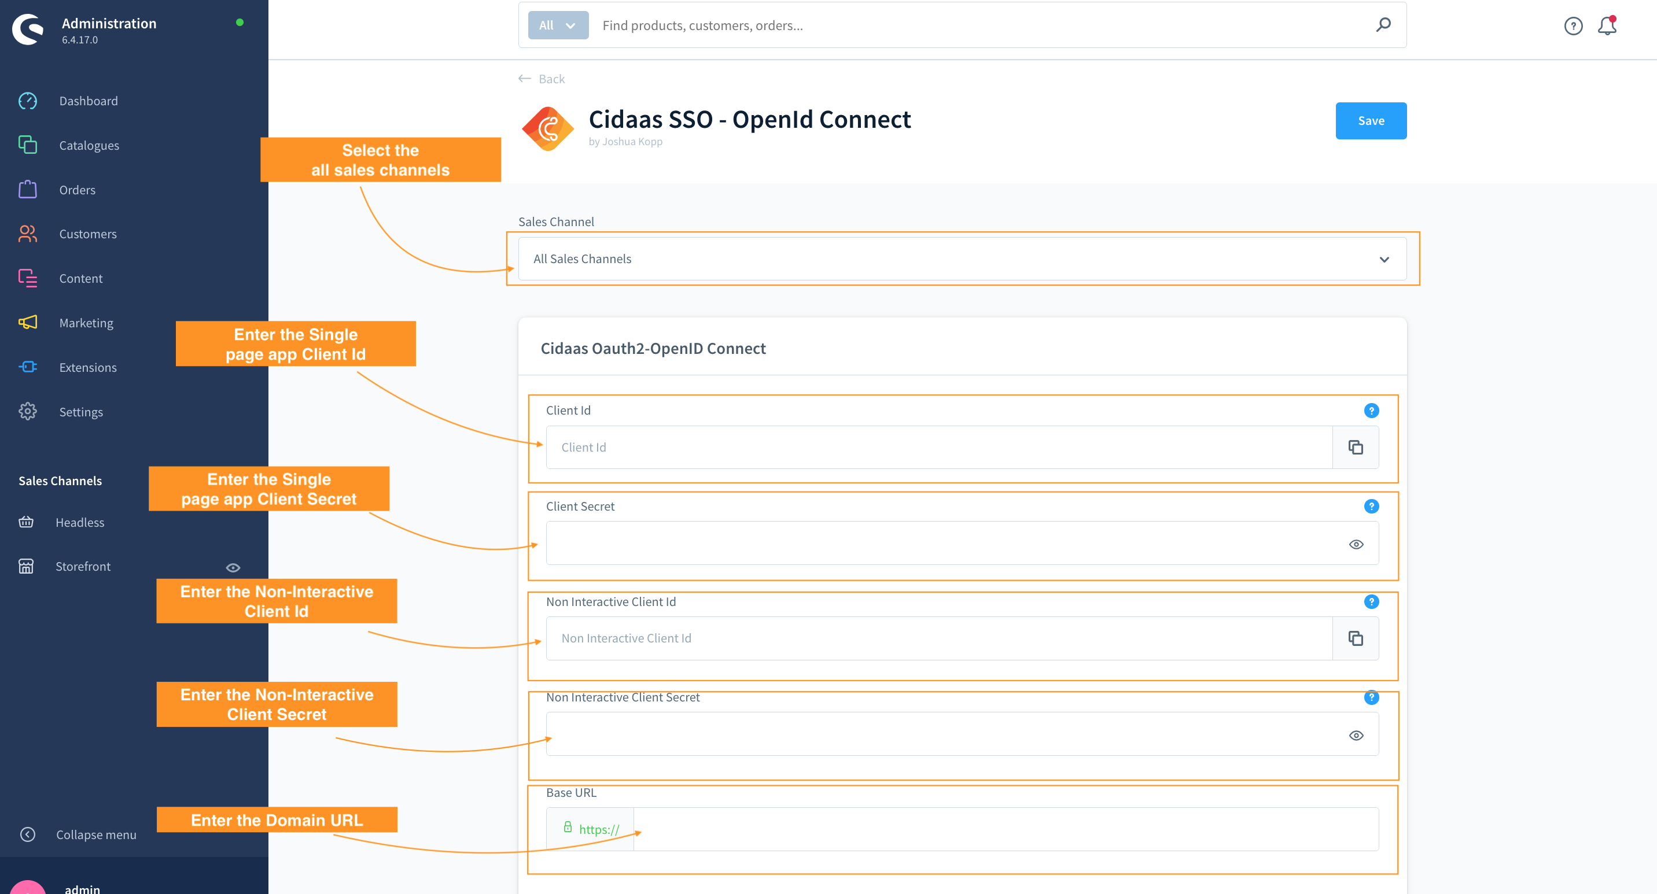Go to Customers menu item
1657x894 pixels.
[x=87, y=234]
